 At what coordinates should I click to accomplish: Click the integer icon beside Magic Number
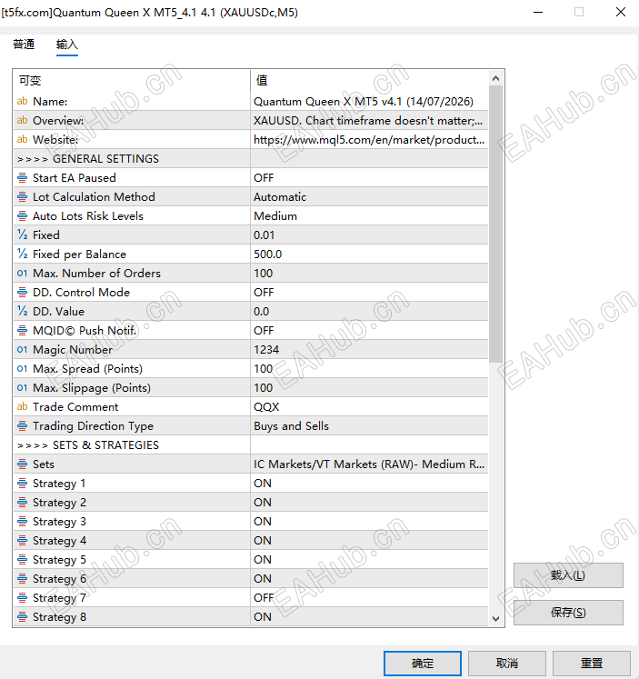point(22,349)
